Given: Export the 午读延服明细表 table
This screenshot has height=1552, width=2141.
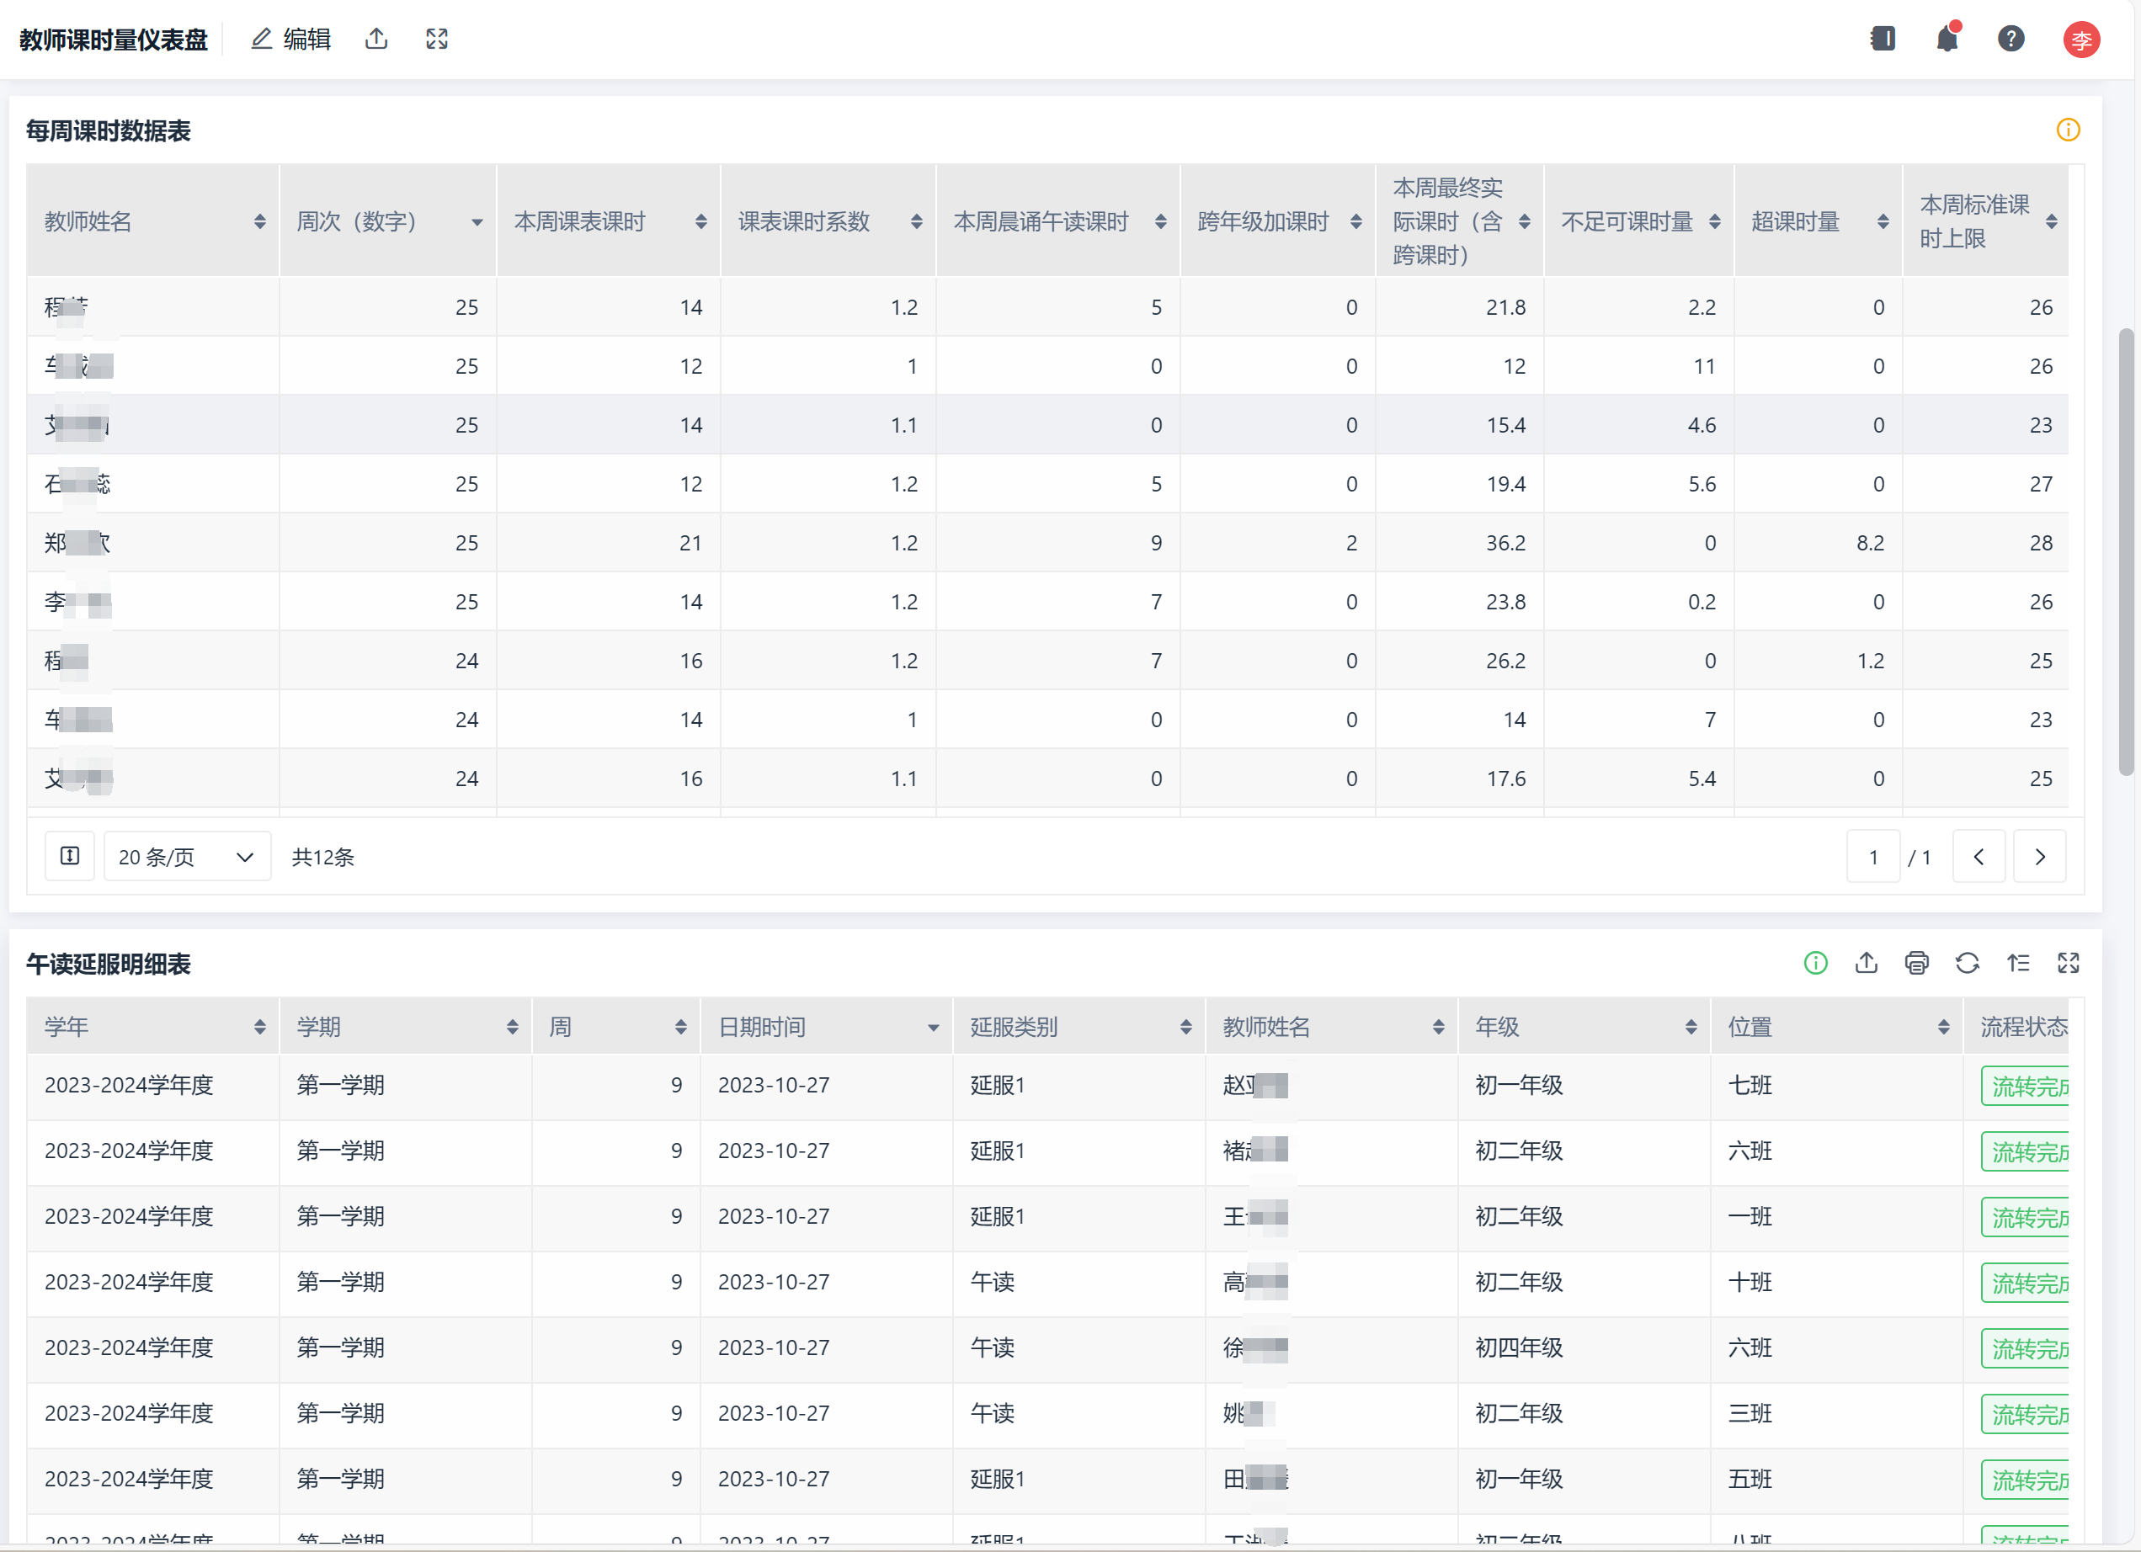Looking at the screenshot, I should [x=1866, y=964].
